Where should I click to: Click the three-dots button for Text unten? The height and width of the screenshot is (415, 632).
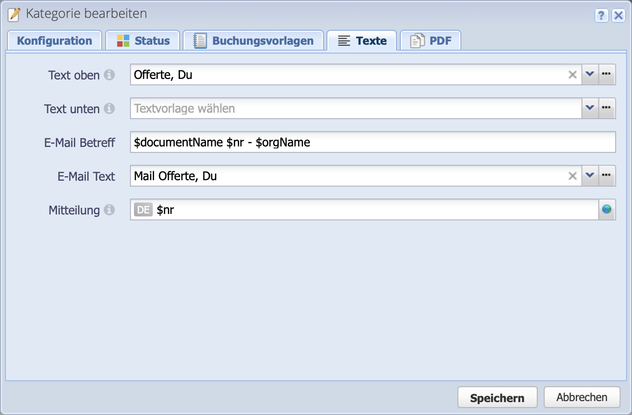tap(607, 109)
